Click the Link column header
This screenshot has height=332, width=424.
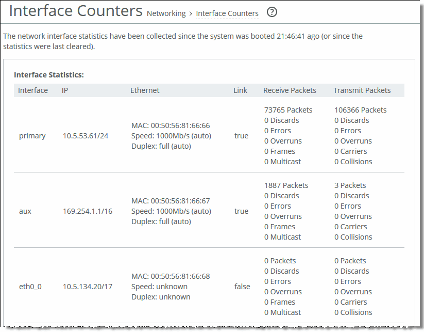(240, 90)
